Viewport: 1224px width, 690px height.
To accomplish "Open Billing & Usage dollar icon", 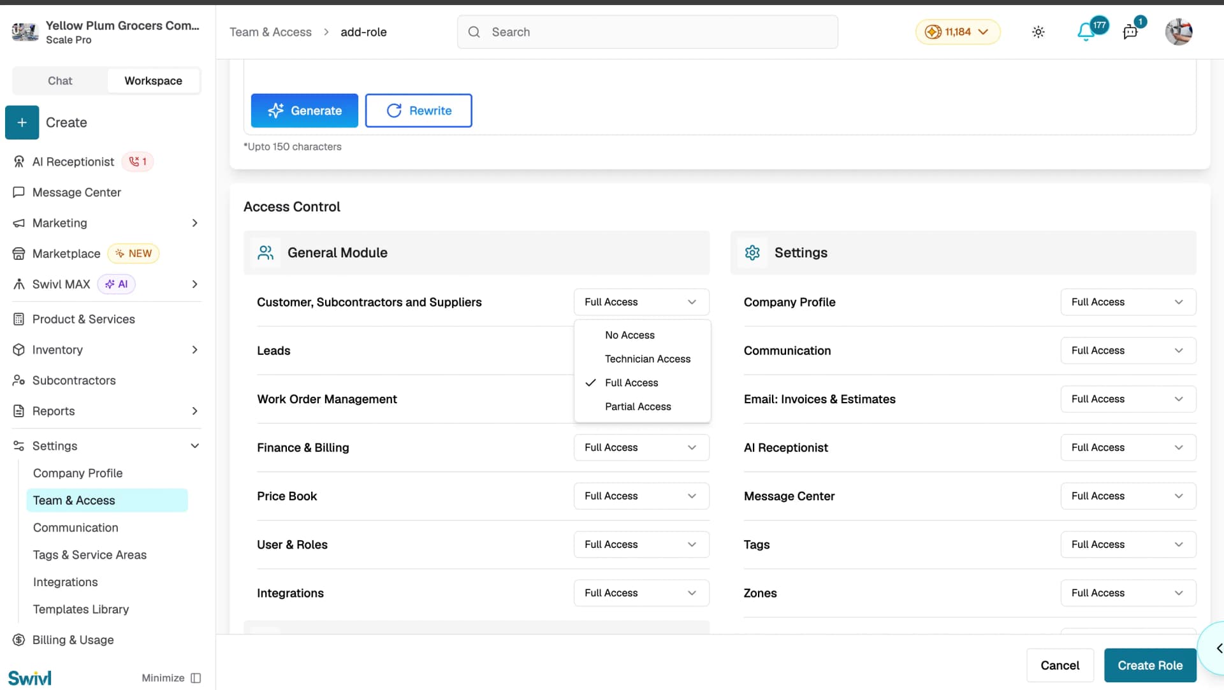I will click(19, 640).
